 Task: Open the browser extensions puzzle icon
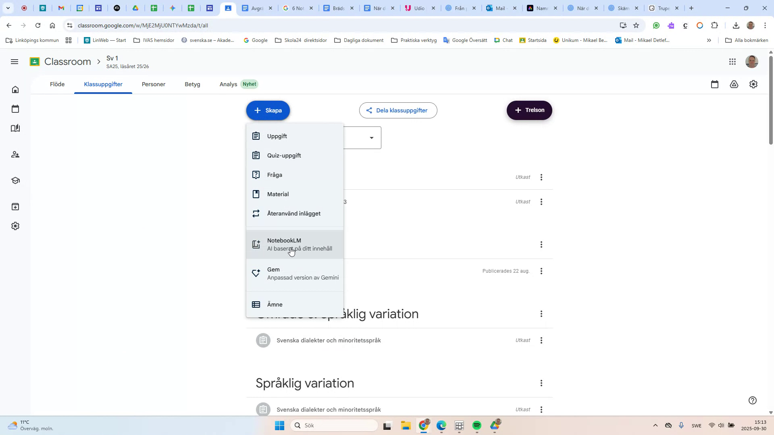[x=715, y=25]
